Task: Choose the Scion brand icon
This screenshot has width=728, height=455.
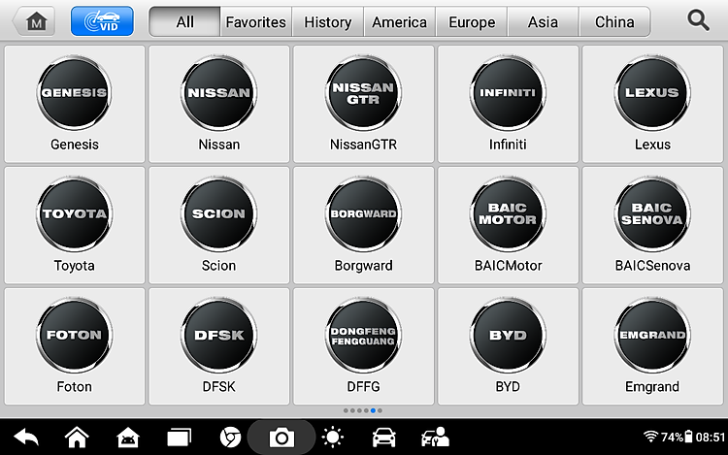Action: pyautogui.click(x=218, y=213)
